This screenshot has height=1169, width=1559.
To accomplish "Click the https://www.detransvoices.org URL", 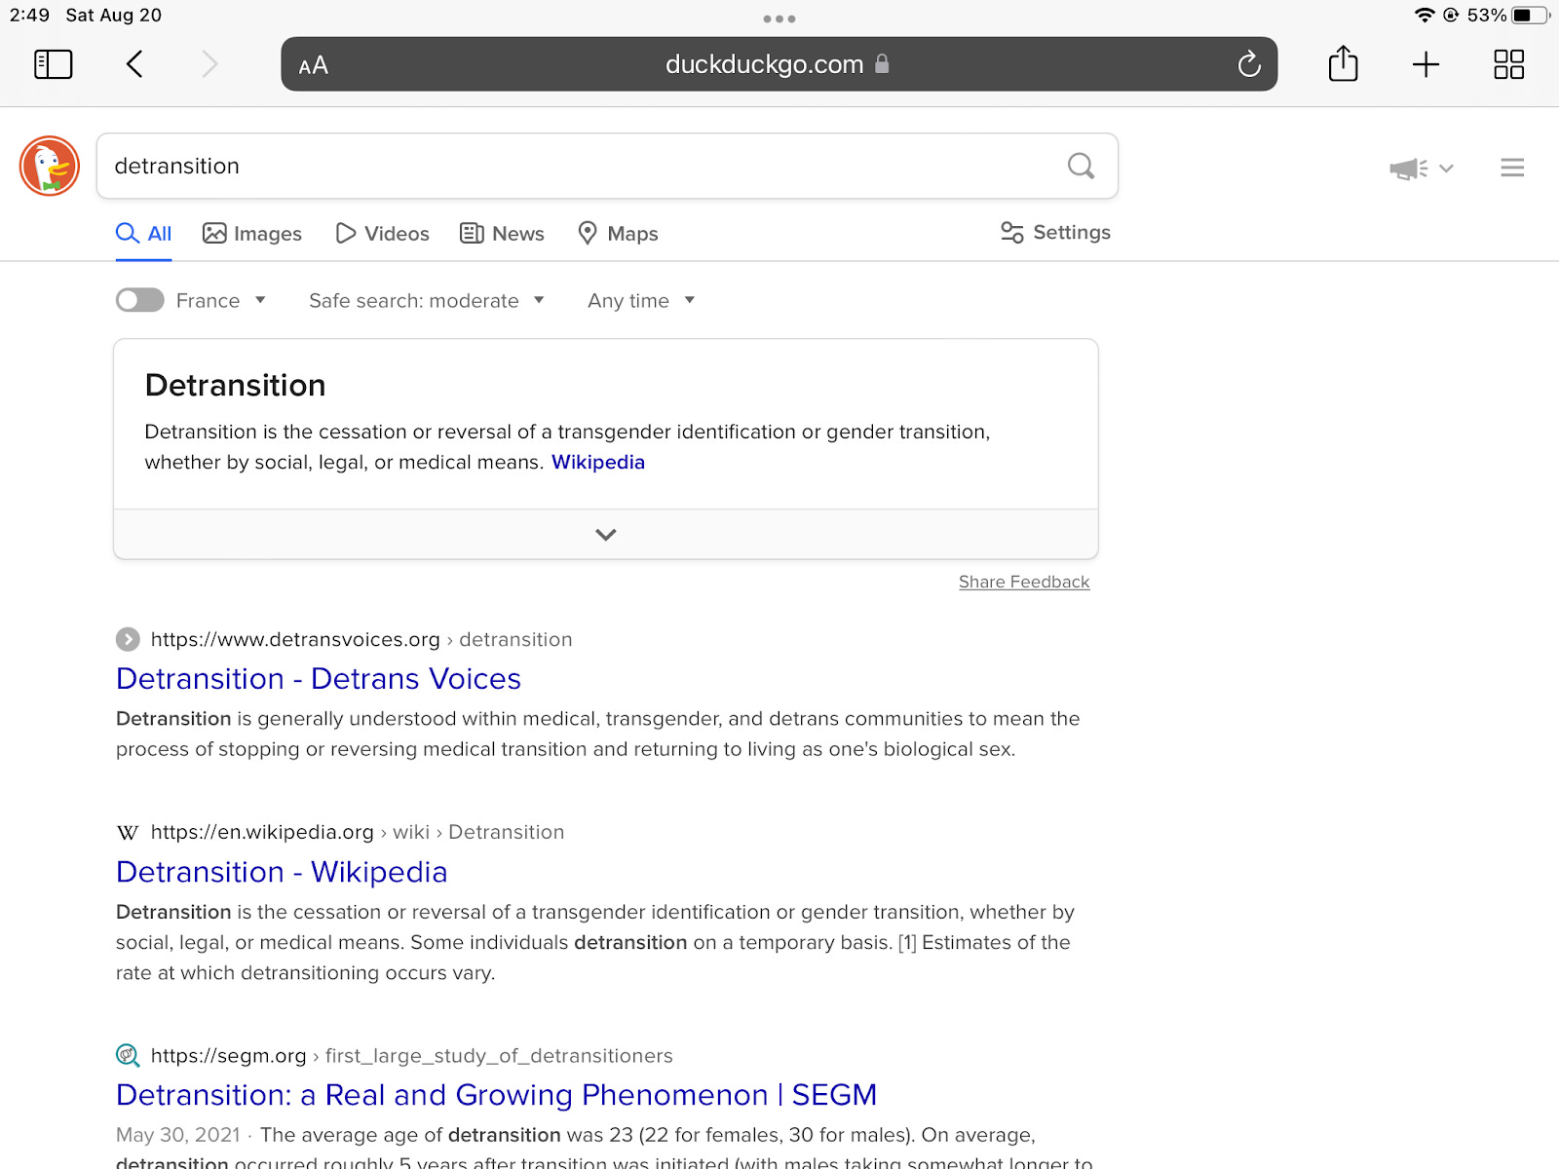I will click(295, 639).
